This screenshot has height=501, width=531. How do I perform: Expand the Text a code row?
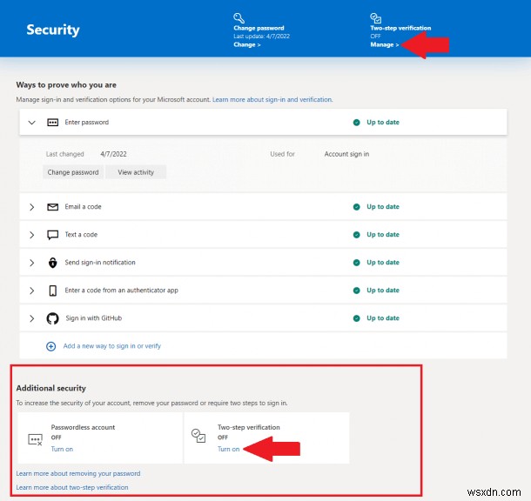tap(32, 235)
